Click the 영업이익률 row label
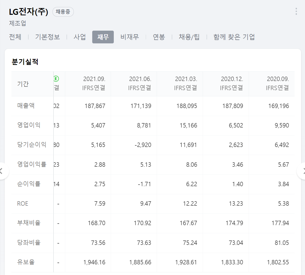Image resolution: width=305 pixels, height=275 pixels. click(x=32, y=164)
